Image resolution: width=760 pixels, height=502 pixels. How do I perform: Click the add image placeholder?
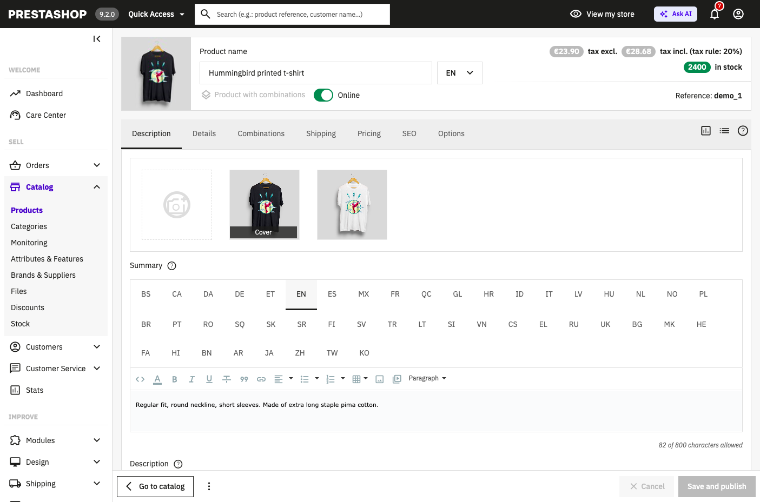pos(177,205)
